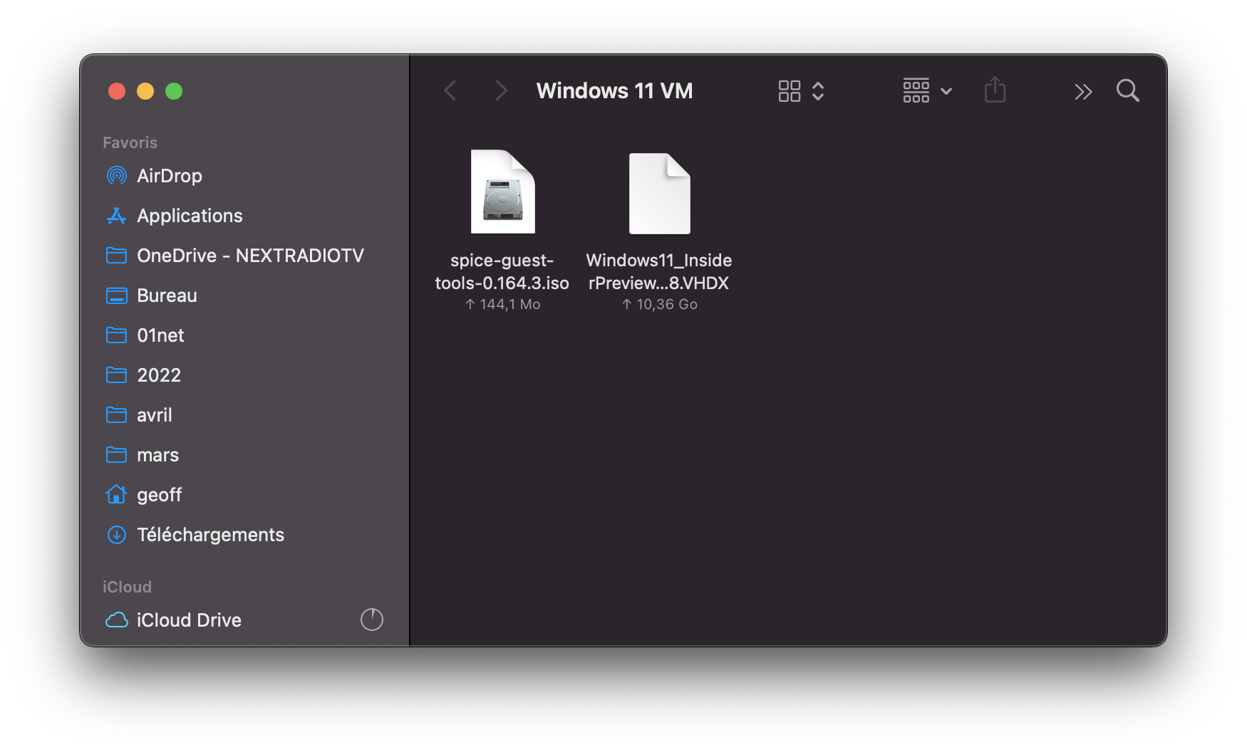Click the AirDrop radar icon
This screenshot has width=1247, height=752.
pos(116,175)
